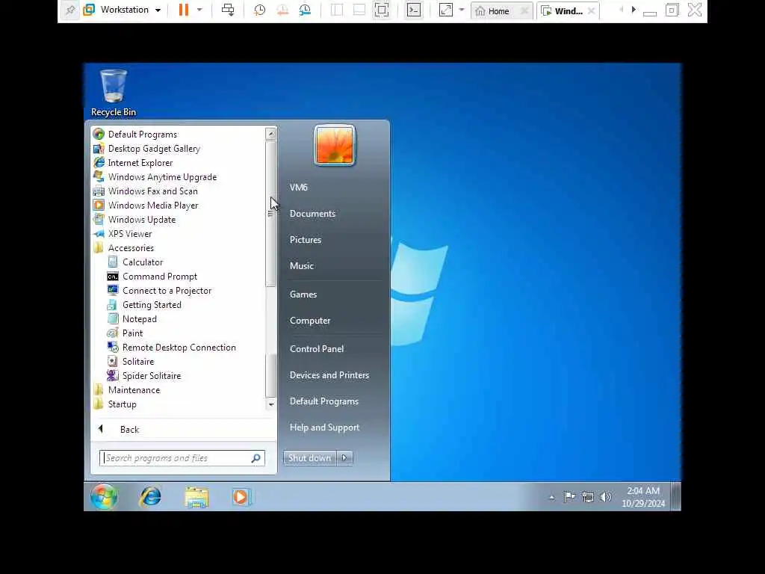Expand the power options arrow beside pause
Image resolution: width=765 pixels, height=574 pixels.
pyautogui.click(x=199, y=10)
